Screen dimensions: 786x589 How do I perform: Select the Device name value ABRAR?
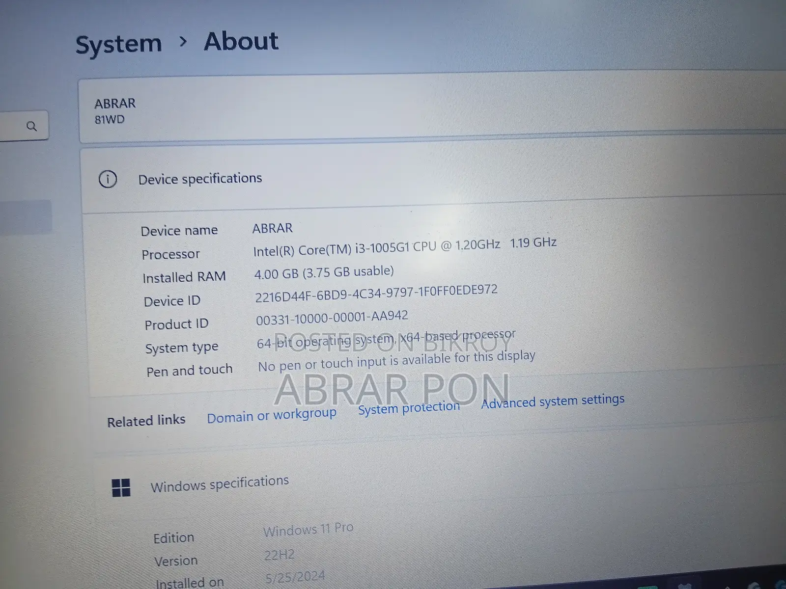tap(273, 228)
